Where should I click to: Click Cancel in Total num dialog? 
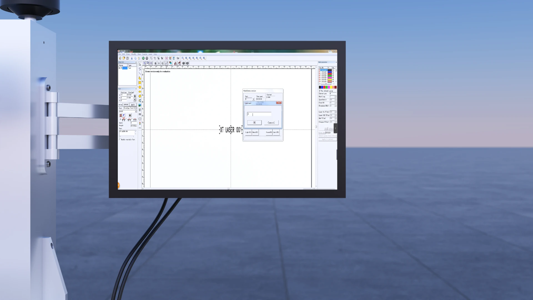pos(271,122)
